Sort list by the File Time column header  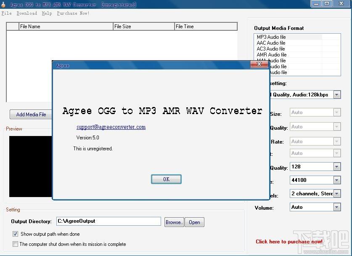click(206, 27)
